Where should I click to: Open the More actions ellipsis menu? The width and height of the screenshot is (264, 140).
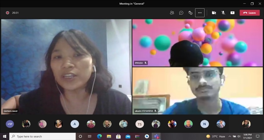tap(200, 13)
